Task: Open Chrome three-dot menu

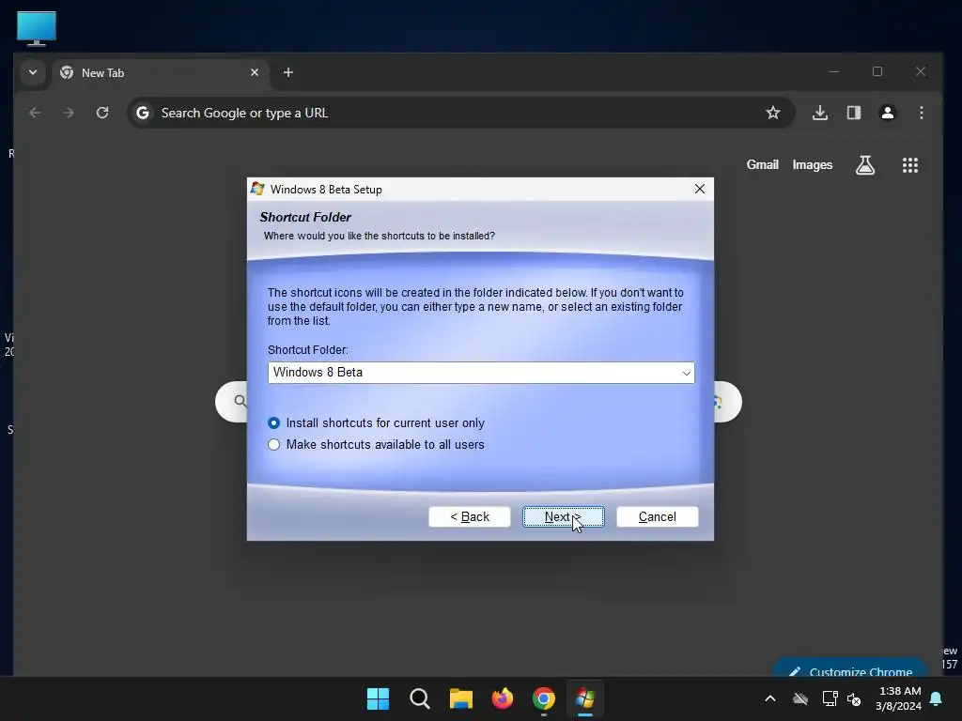Action: tap(922, 113)
